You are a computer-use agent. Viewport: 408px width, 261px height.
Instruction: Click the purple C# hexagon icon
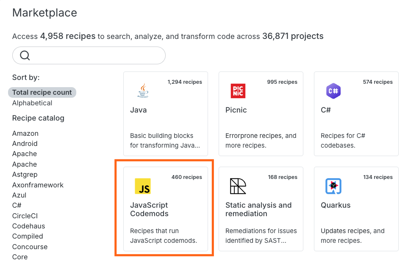click(333, 91)
